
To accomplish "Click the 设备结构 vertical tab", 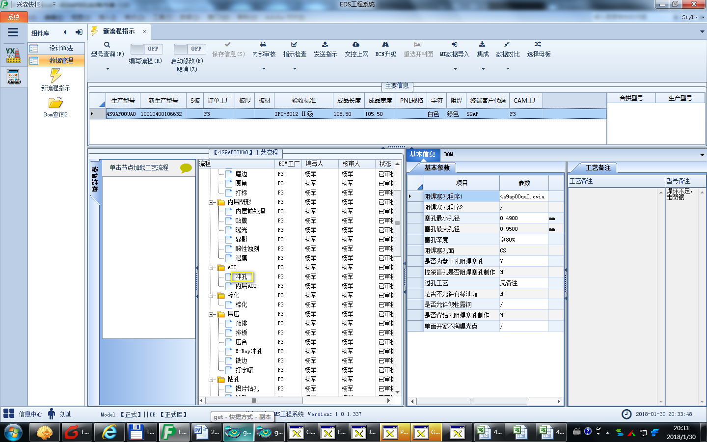I will 95,179.
